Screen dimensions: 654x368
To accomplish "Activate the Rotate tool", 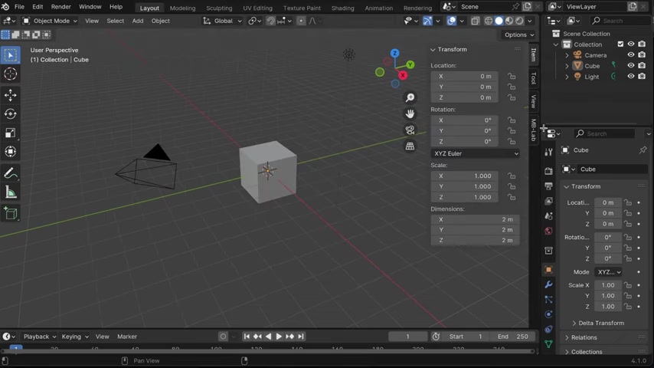I will tap(11, 114).
